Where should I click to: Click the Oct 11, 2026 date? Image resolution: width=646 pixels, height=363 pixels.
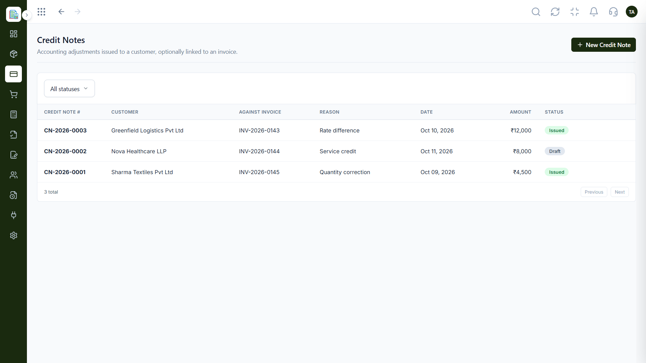coord(436,151)
